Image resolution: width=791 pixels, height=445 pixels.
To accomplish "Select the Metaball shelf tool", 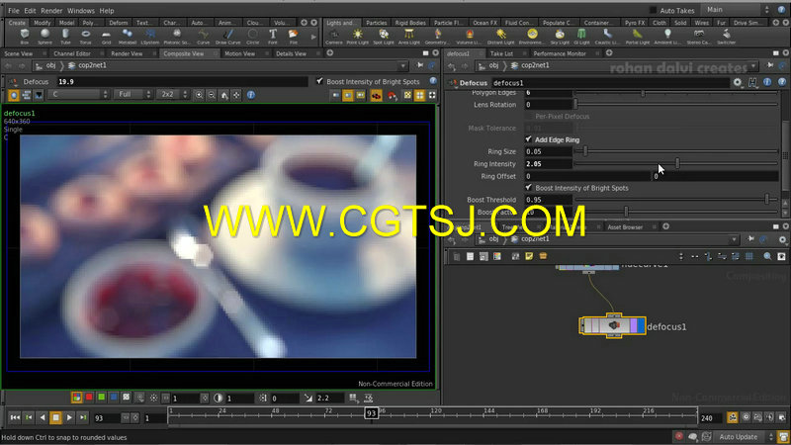I will click(x=128, y=37).
